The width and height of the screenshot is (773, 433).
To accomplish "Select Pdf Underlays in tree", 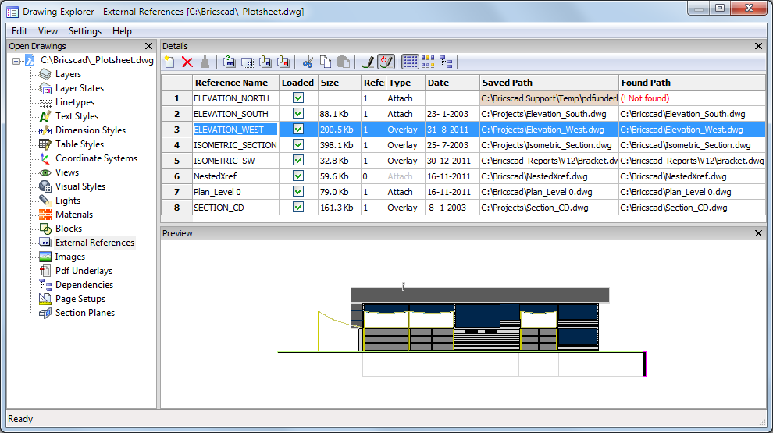I will [x=84, y=271].
